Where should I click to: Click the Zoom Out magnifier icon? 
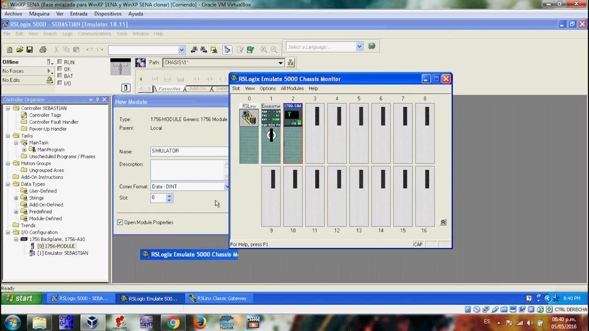(x=274, y=50)
